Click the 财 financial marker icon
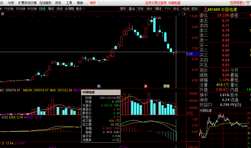The image size is (251, 148). point(99,86)
